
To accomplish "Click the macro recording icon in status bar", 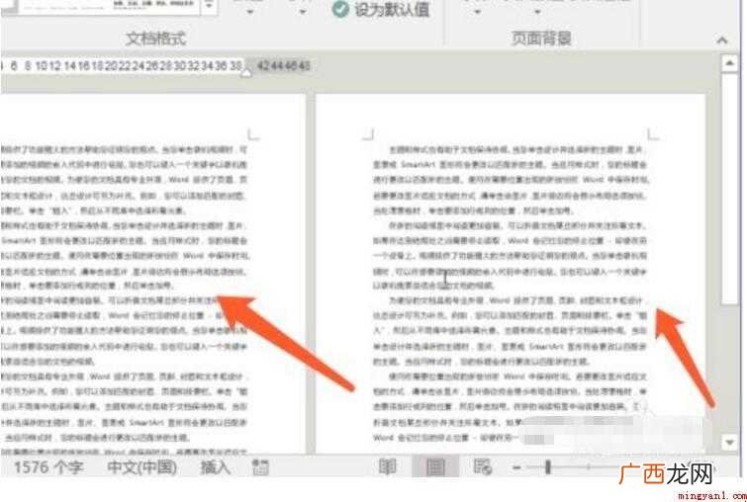I will pyautogui.click(x=260, y=466).
